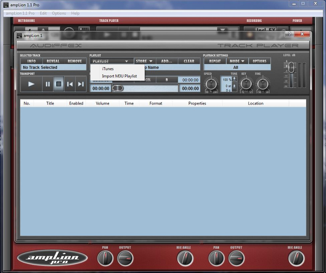Sort playlist by No. column

point(27,103)
